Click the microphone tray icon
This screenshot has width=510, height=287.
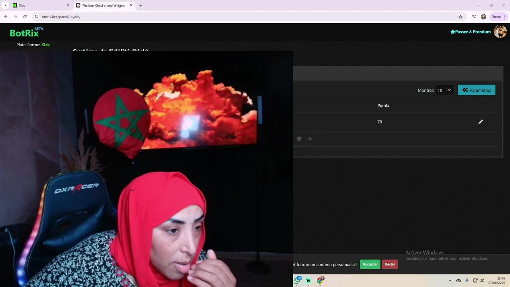467,281
